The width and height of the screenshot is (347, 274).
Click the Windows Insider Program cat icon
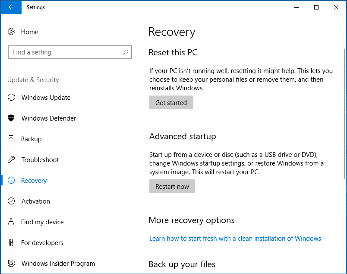pos(12,264)
